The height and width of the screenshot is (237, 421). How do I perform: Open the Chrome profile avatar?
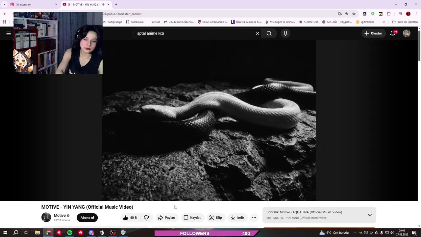(408, 14)
